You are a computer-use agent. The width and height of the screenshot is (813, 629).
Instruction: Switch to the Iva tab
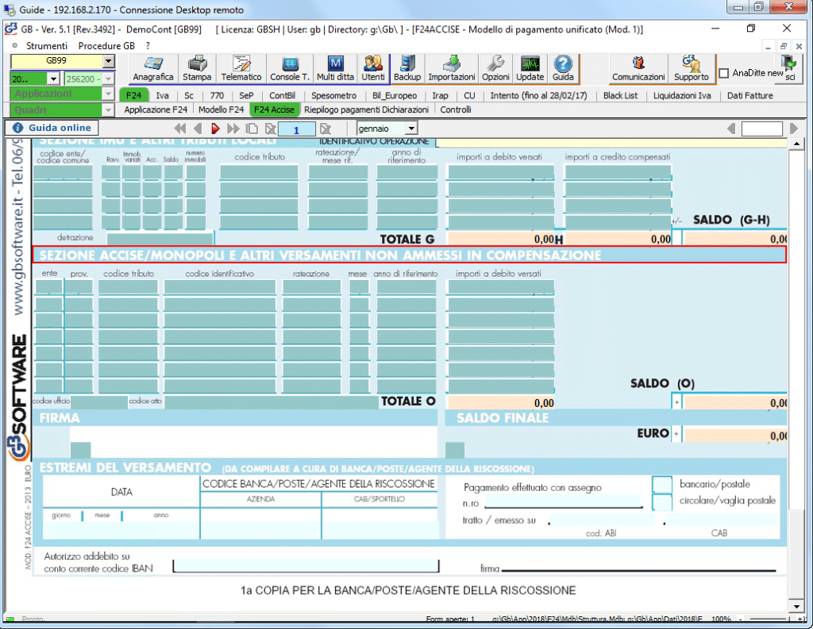click(x=162, y=95)
